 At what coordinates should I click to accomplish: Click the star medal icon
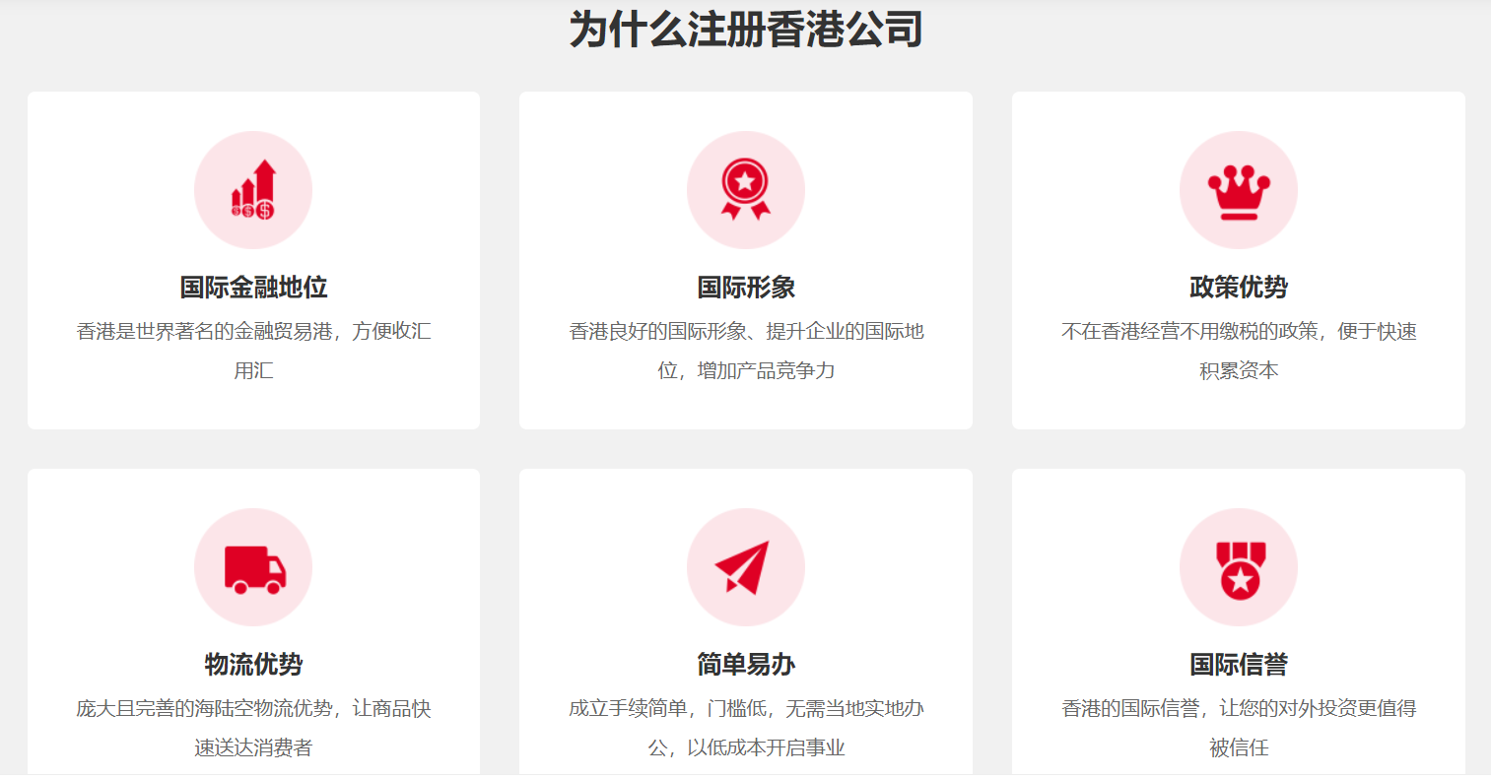(x=1238, y=567)
